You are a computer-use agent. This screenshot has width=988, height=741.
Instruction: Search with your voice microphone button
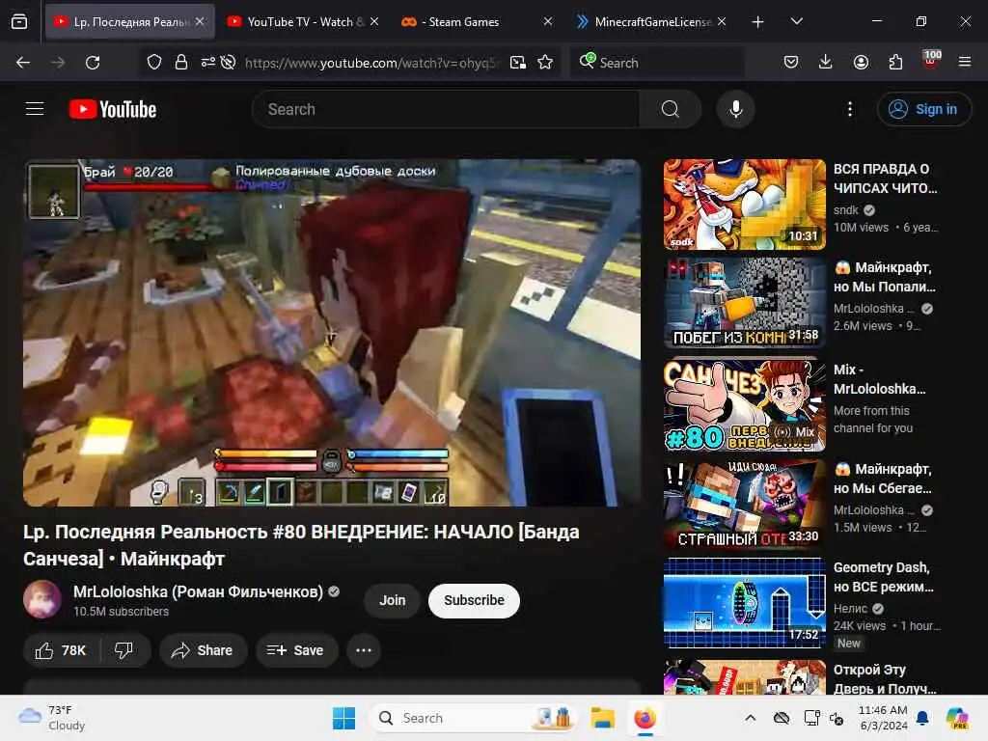point(735,109)
